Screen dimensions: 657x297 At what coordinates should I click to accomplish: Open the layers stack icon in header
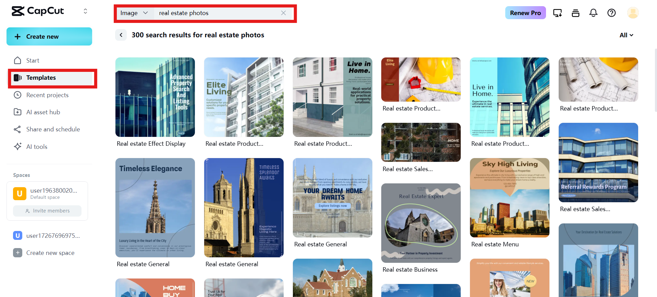point(575,13)
